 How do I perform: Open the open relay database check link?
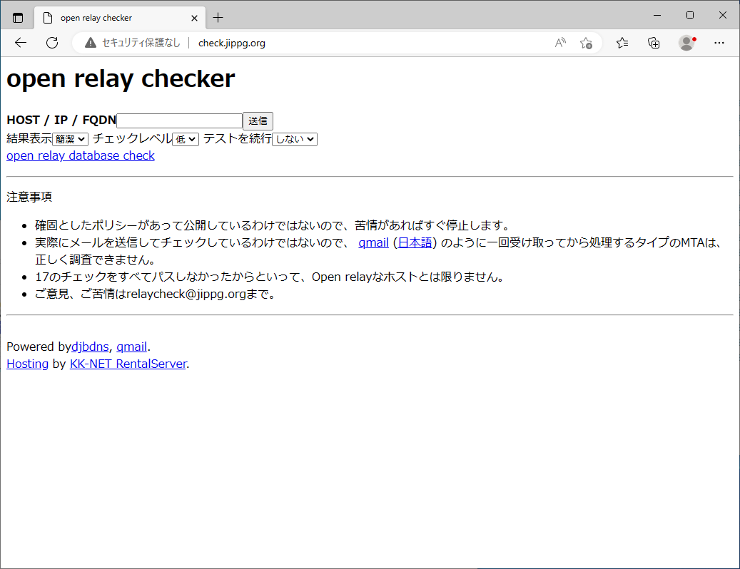tap(81, 155)
